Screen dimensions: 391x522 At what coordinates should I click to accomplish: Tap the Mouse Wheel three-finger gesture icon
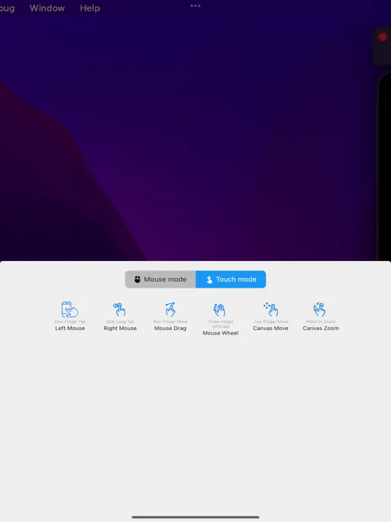tap(219, 310)
